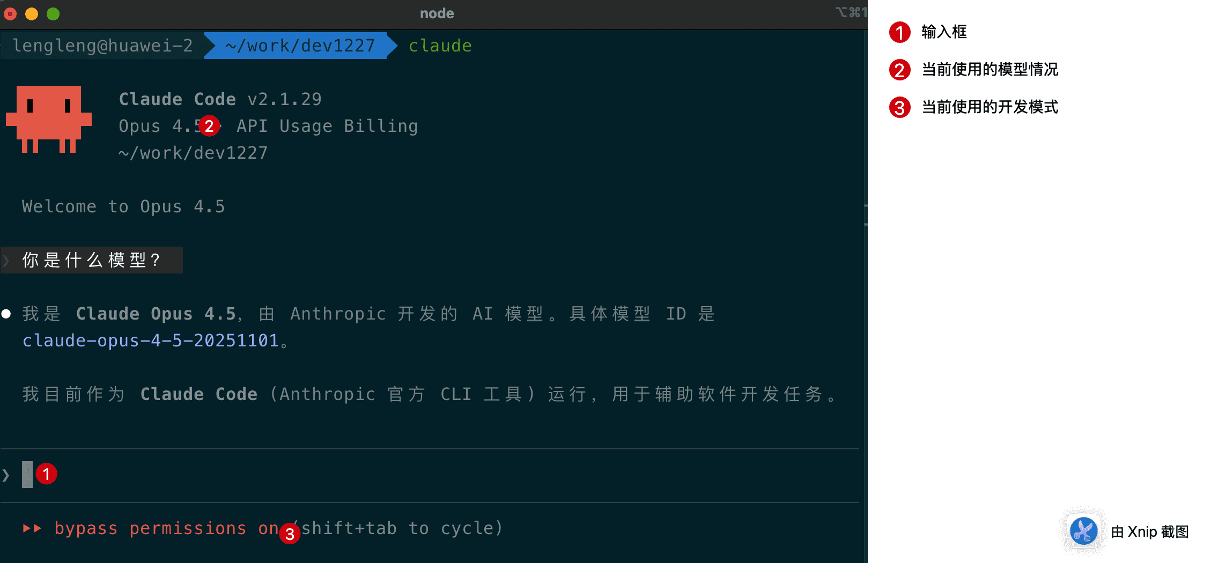Screen dimensions: 1211x563
Task: Click badge 1 in the annotation legend
Action: (x=899, y=32)
